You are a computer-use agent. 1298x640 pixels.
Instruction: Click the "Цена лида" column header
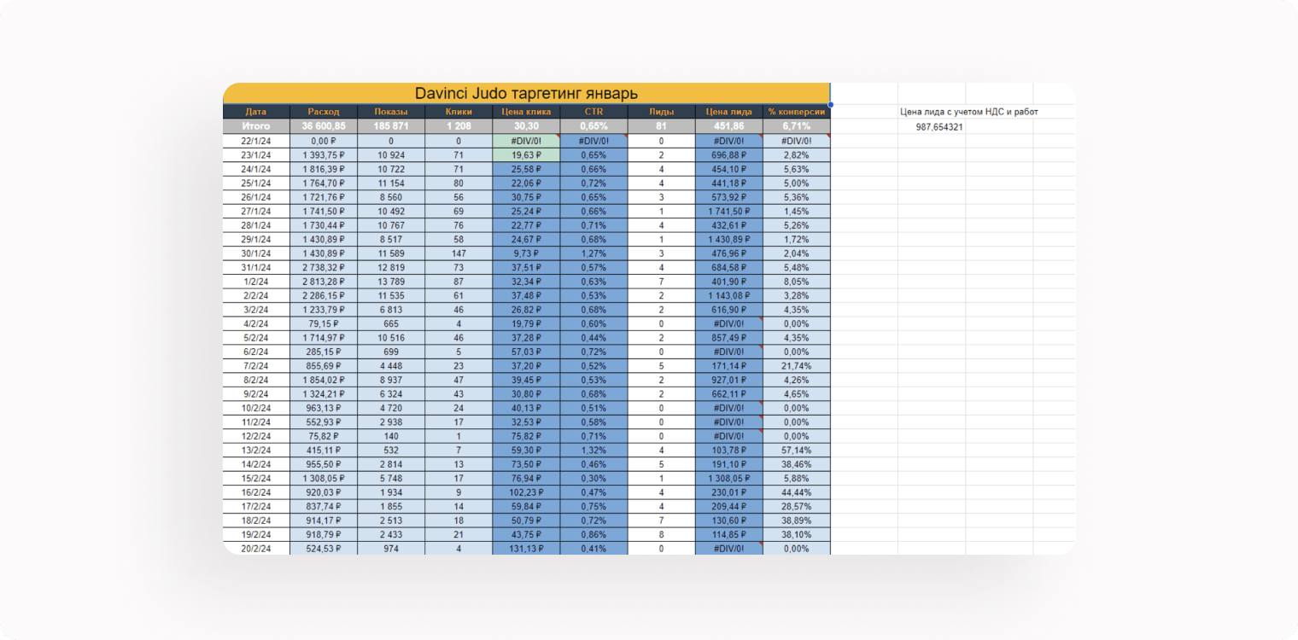[x=729, y=112]
